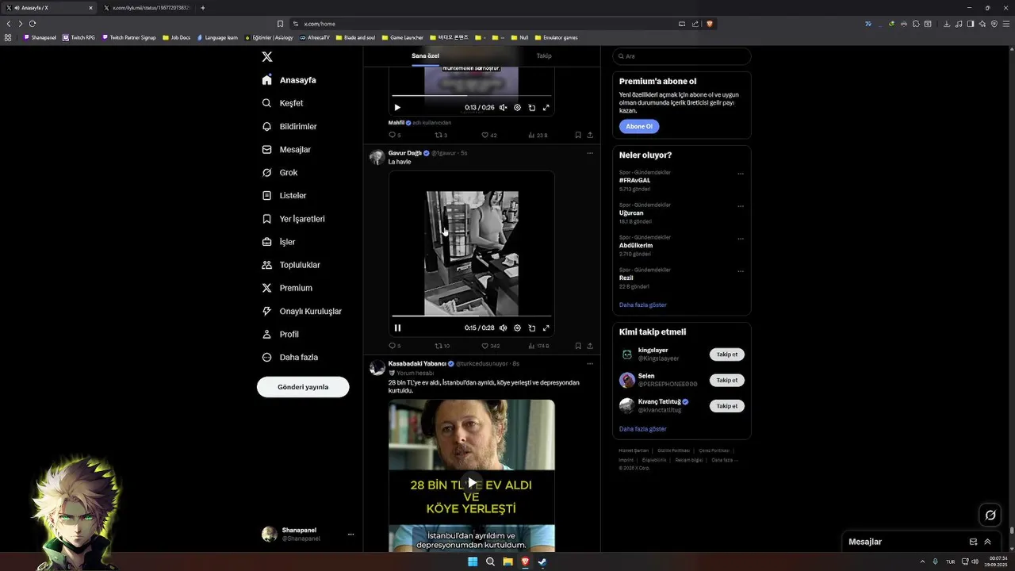Open settings on Gavur Dağlı video

(x=517, y=328)
